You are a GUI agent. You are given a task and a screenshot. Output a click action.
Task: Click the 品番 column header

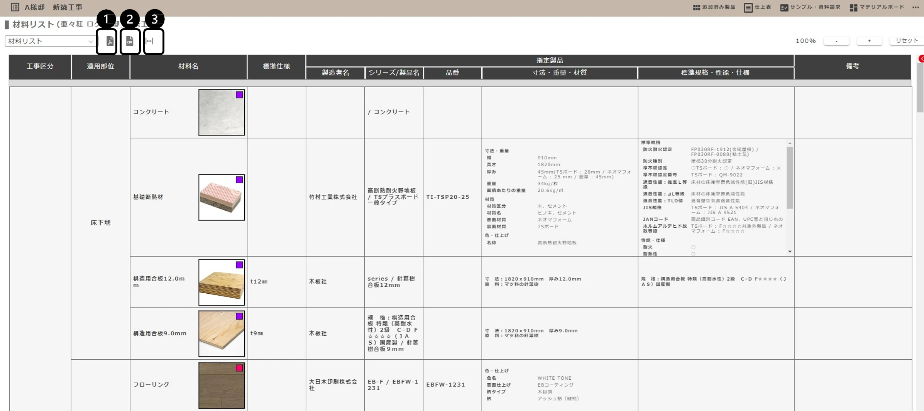(452, 73)
